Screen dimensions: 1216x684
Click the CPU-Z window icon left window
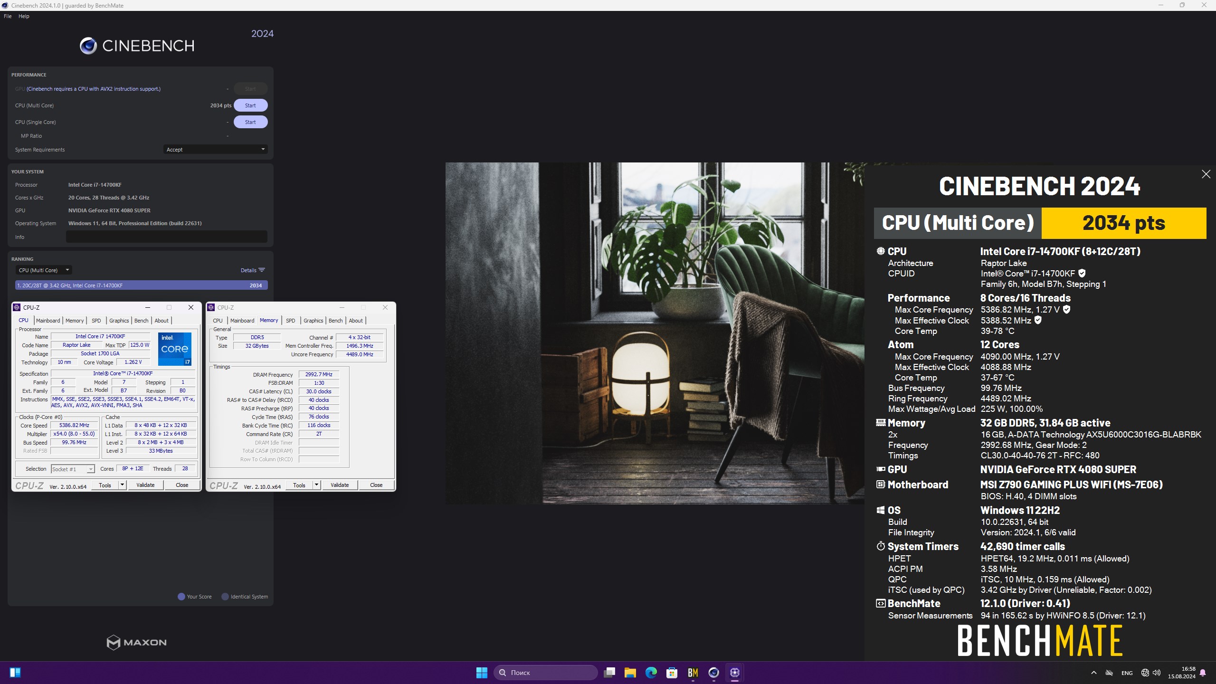tap(17, 307)
